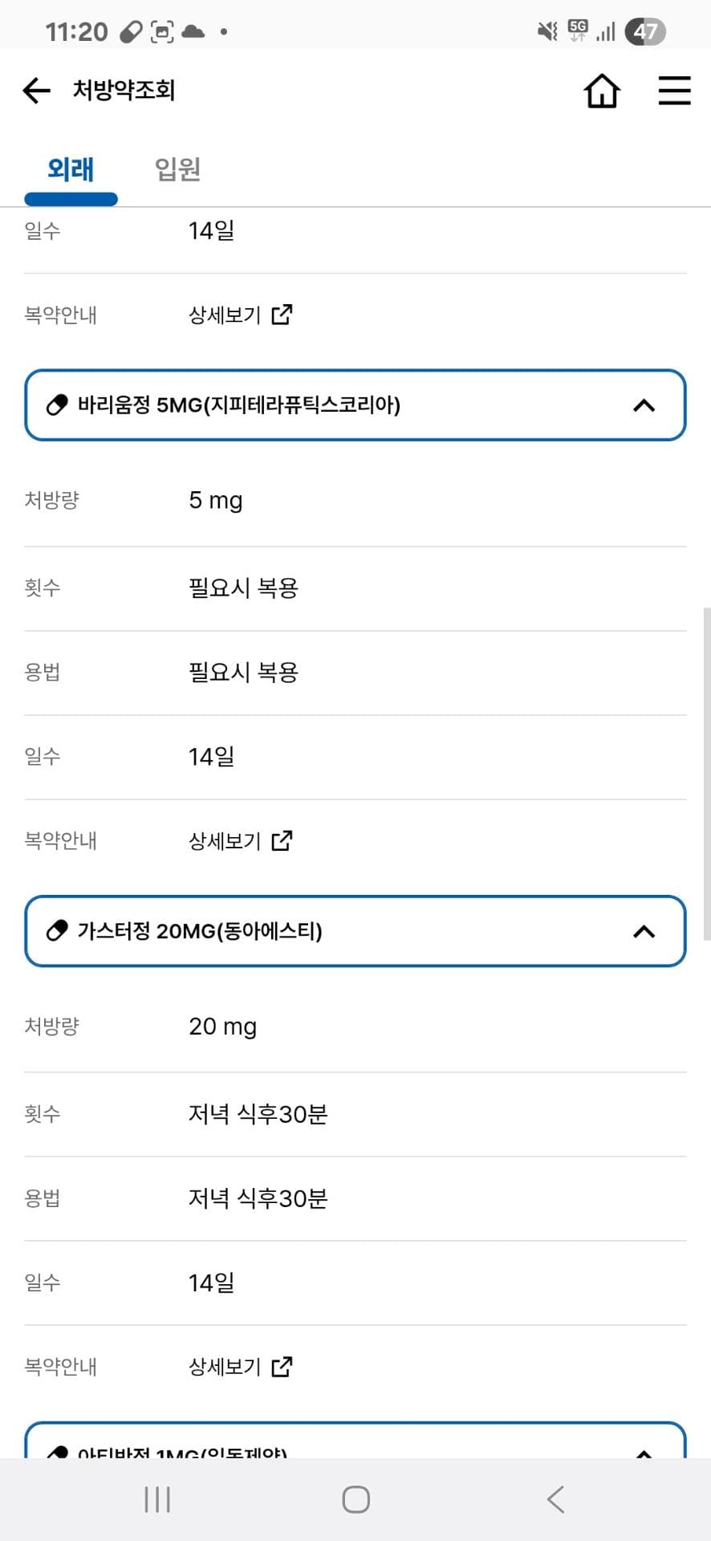Tap the battery indicator in status bar
This screenshot has height=1541, width=711.
point(644,32)
